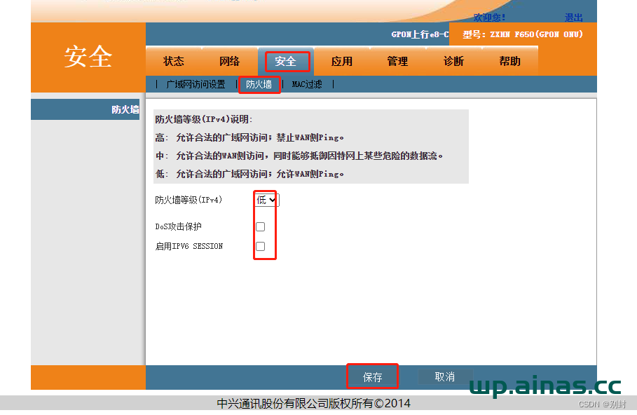The width and height of the screenshot is (637, 415).
Task: Open 广域网访问设置 submenu item
Action: pyautogui.click(x=196, y=84)
